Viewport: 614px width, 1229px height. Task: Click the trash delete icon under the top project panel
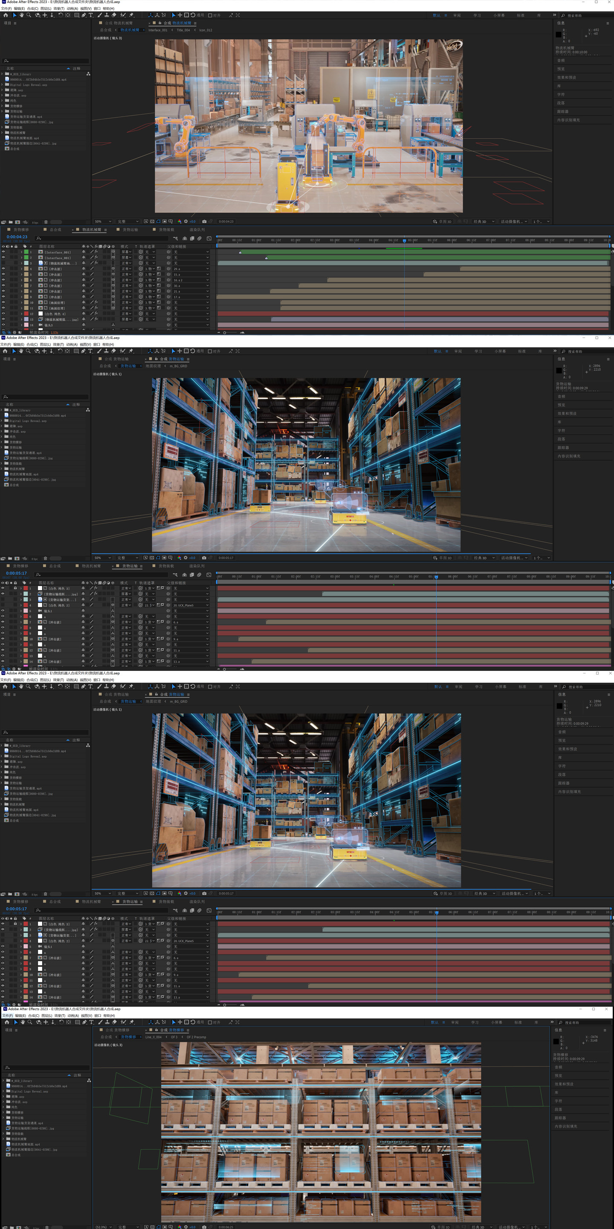pyautogui.click(x=46, y=222)
